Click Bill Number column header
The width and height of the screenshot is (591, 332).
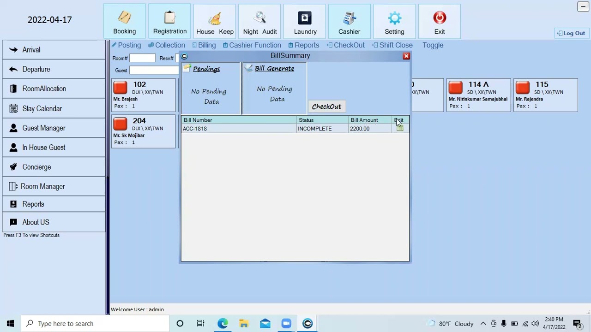click(x=239, y=120)
